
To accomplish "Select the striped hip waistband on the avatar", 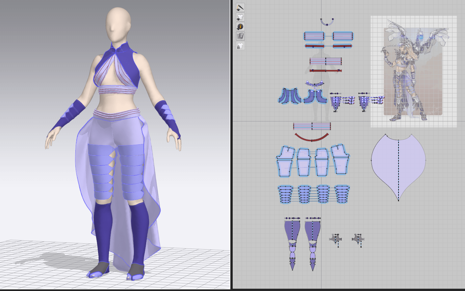I will (x=115, y=114).
